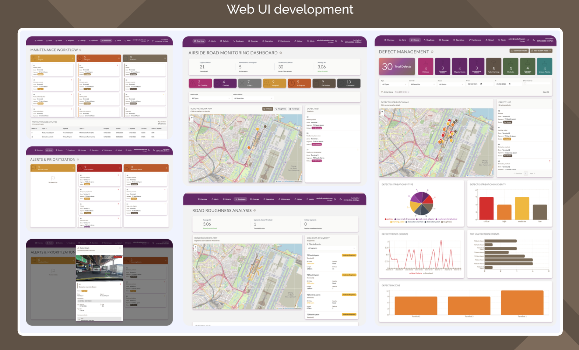
Task: Toggle dark mode in Airside dashboard header
Action: (x=342, y=41)
